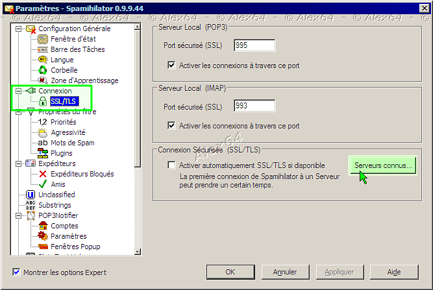Click the POP3 secure port field 995
The image size is (433, 290).
(x=254, y=45)
